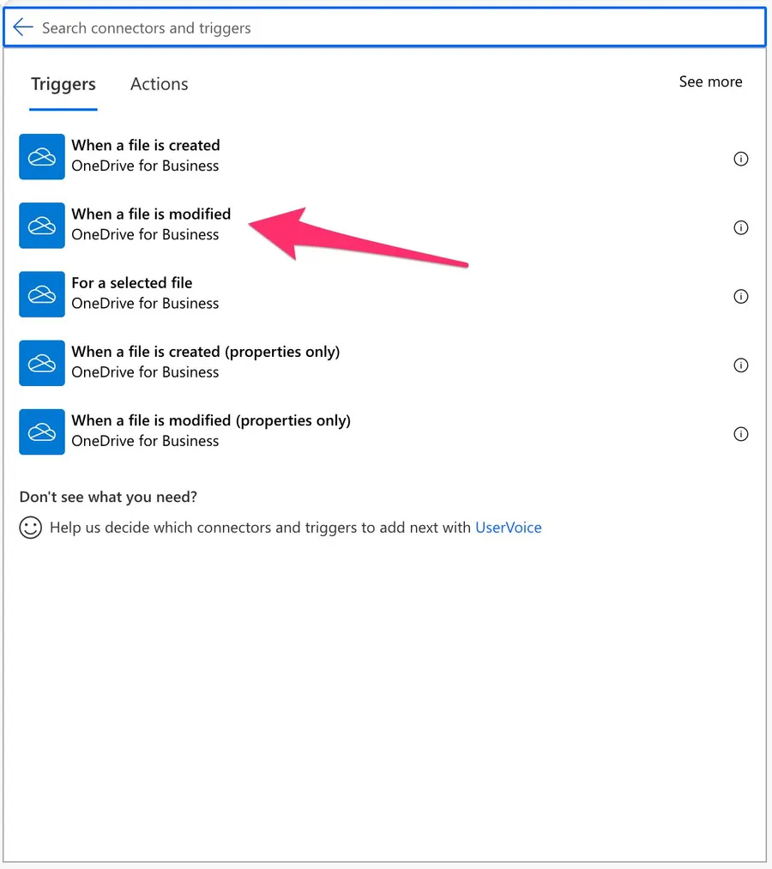Click OneDrive icon beside For a selected file
Viewport: 772px width, 869px height.
tap(42, 293)
